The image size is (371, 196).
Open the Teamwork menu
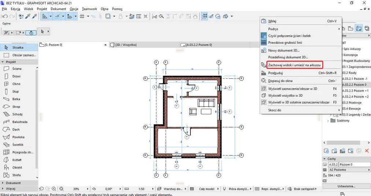[x=89, y=9]
